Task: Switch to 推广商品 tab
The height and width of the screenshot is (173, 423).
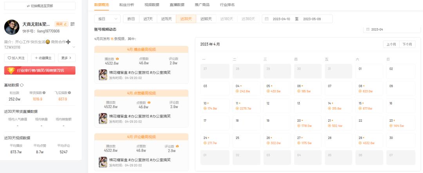Action: [x=202, y=5]
